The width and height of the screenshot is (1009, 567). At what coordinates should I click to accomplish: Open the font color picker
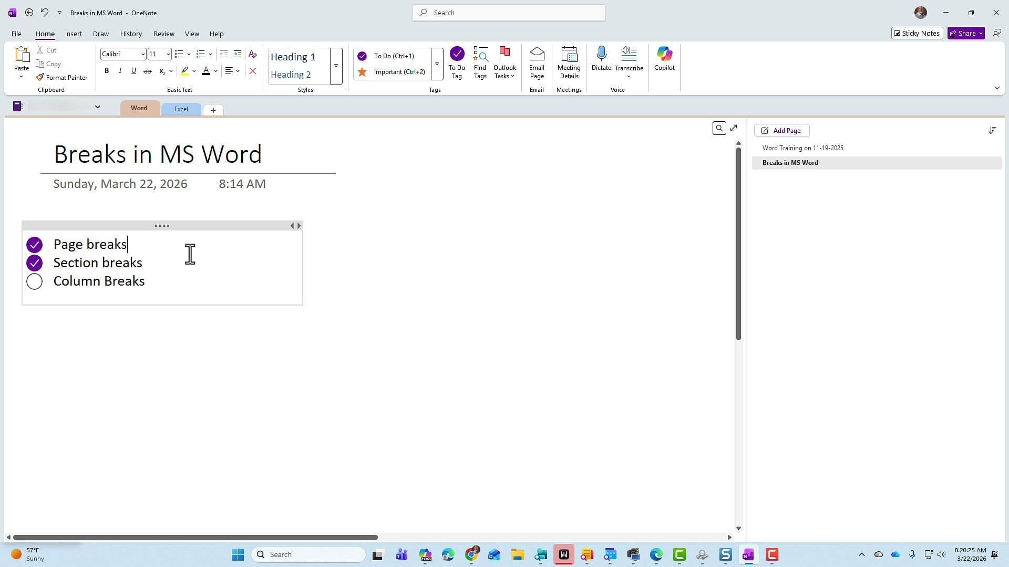[x=215, y=71]
